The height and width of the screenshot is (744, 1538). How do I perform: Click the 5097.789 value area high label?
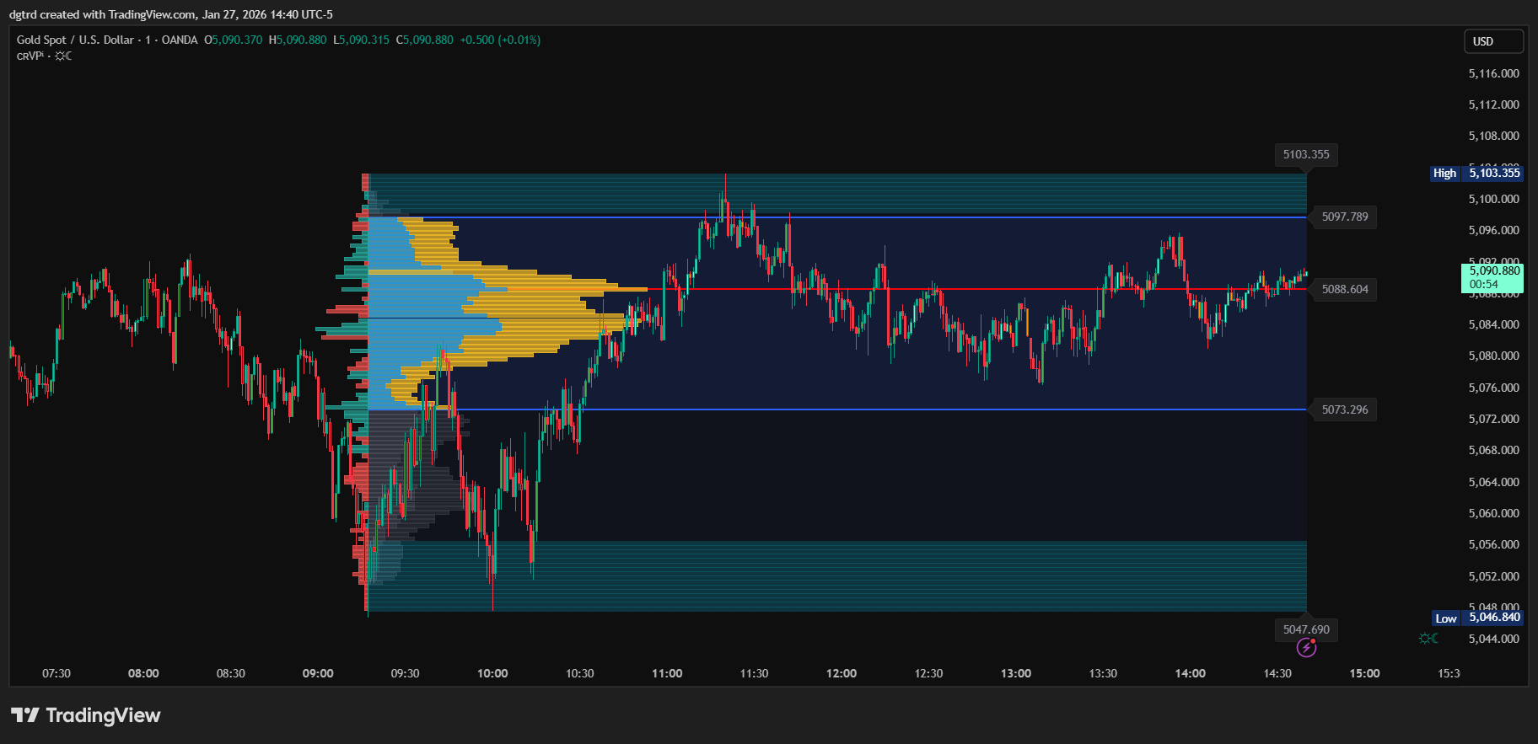click(1345, 217)
